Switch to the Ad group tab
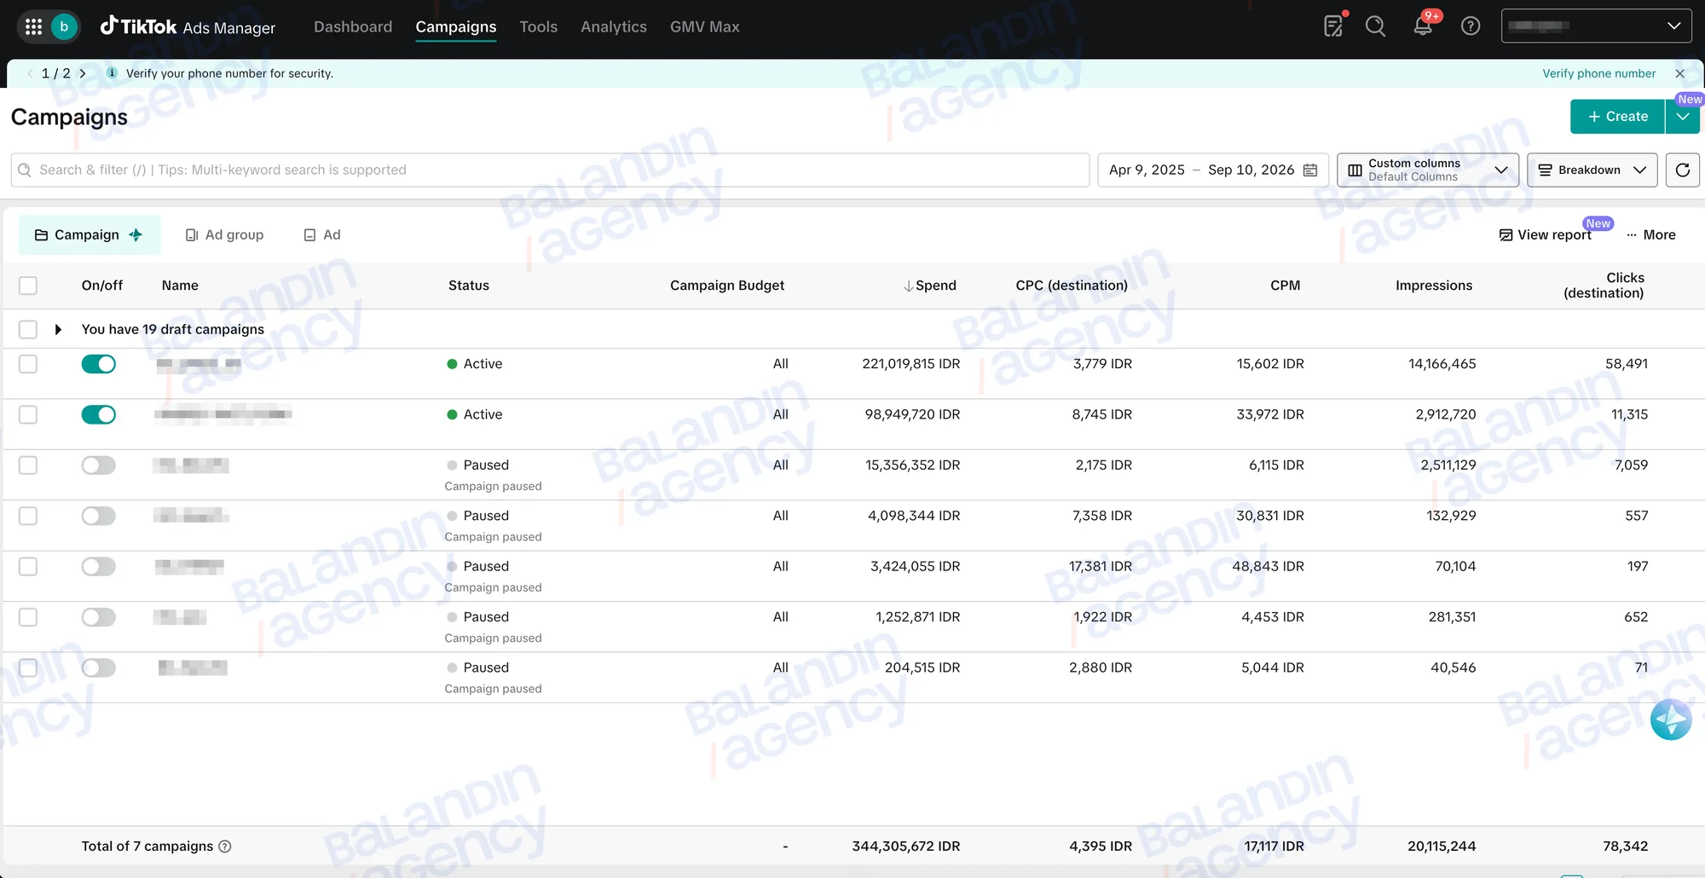The height and width of the screenshot is (878, 1705). click(225, 234)
